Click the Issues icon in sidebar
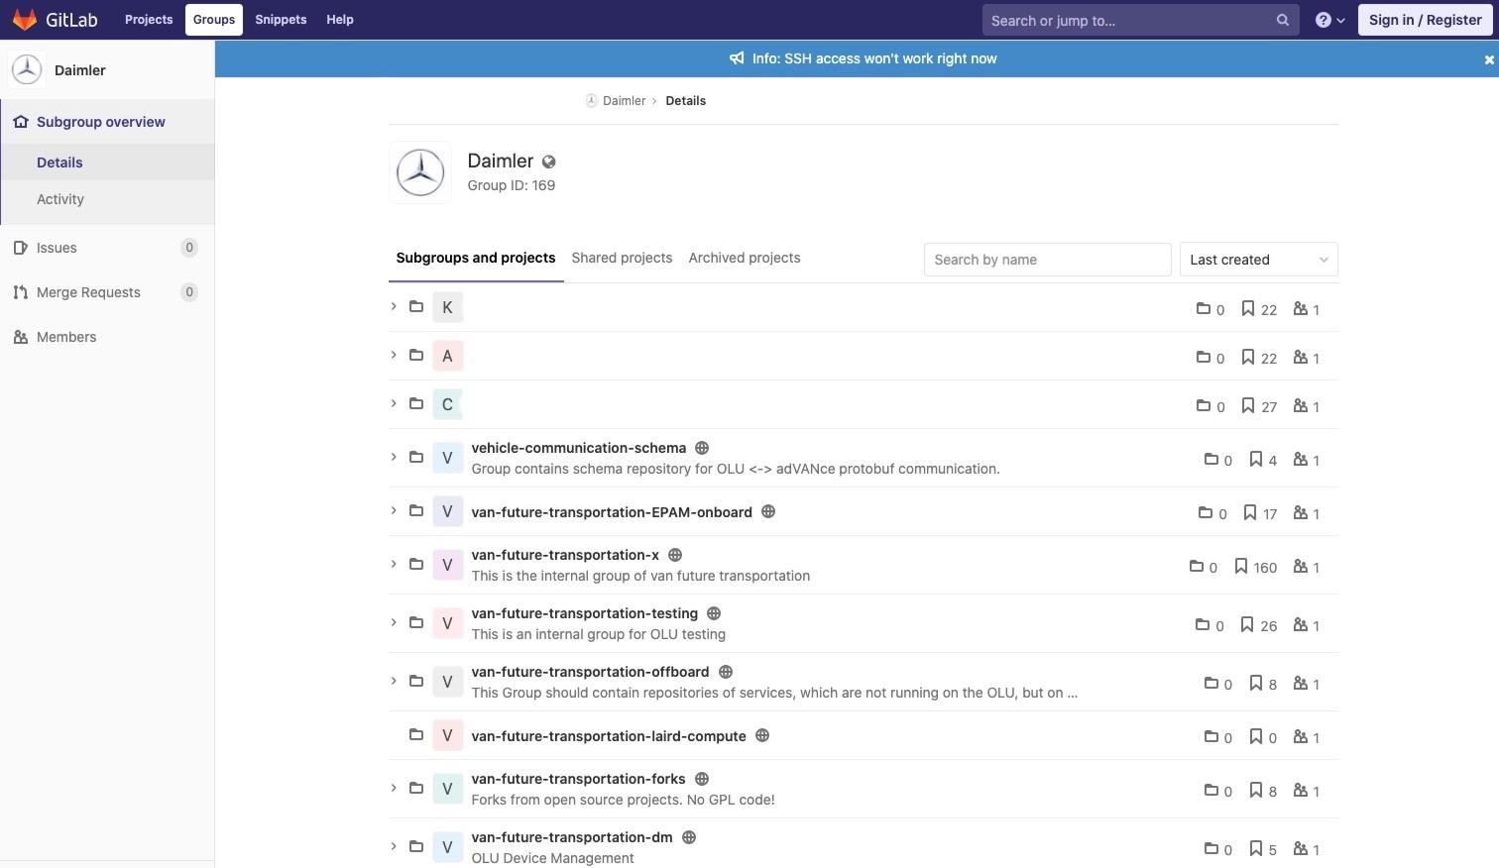Image resolution: width=1499 pixels, height=868 pixels. pos(20,248)
